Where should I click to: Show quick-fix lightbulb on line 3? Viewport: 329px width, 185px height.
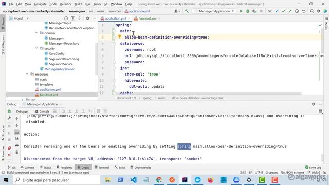(x=120, y=36)
